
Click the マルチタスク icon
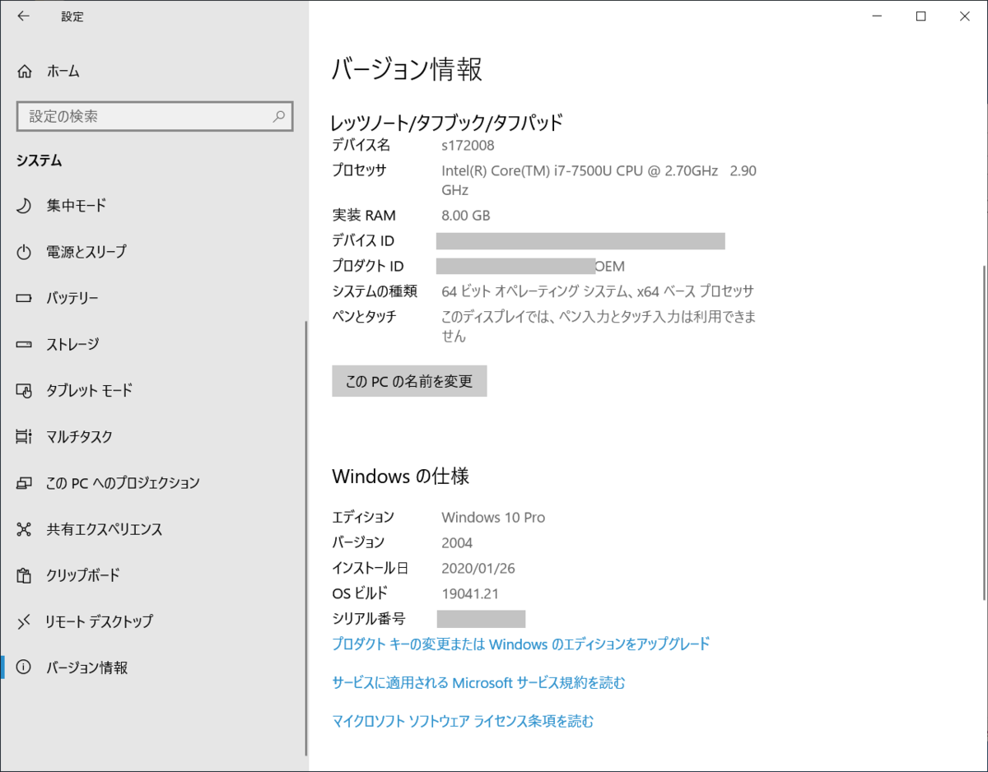pyautogui.click(x=25, y=436)
